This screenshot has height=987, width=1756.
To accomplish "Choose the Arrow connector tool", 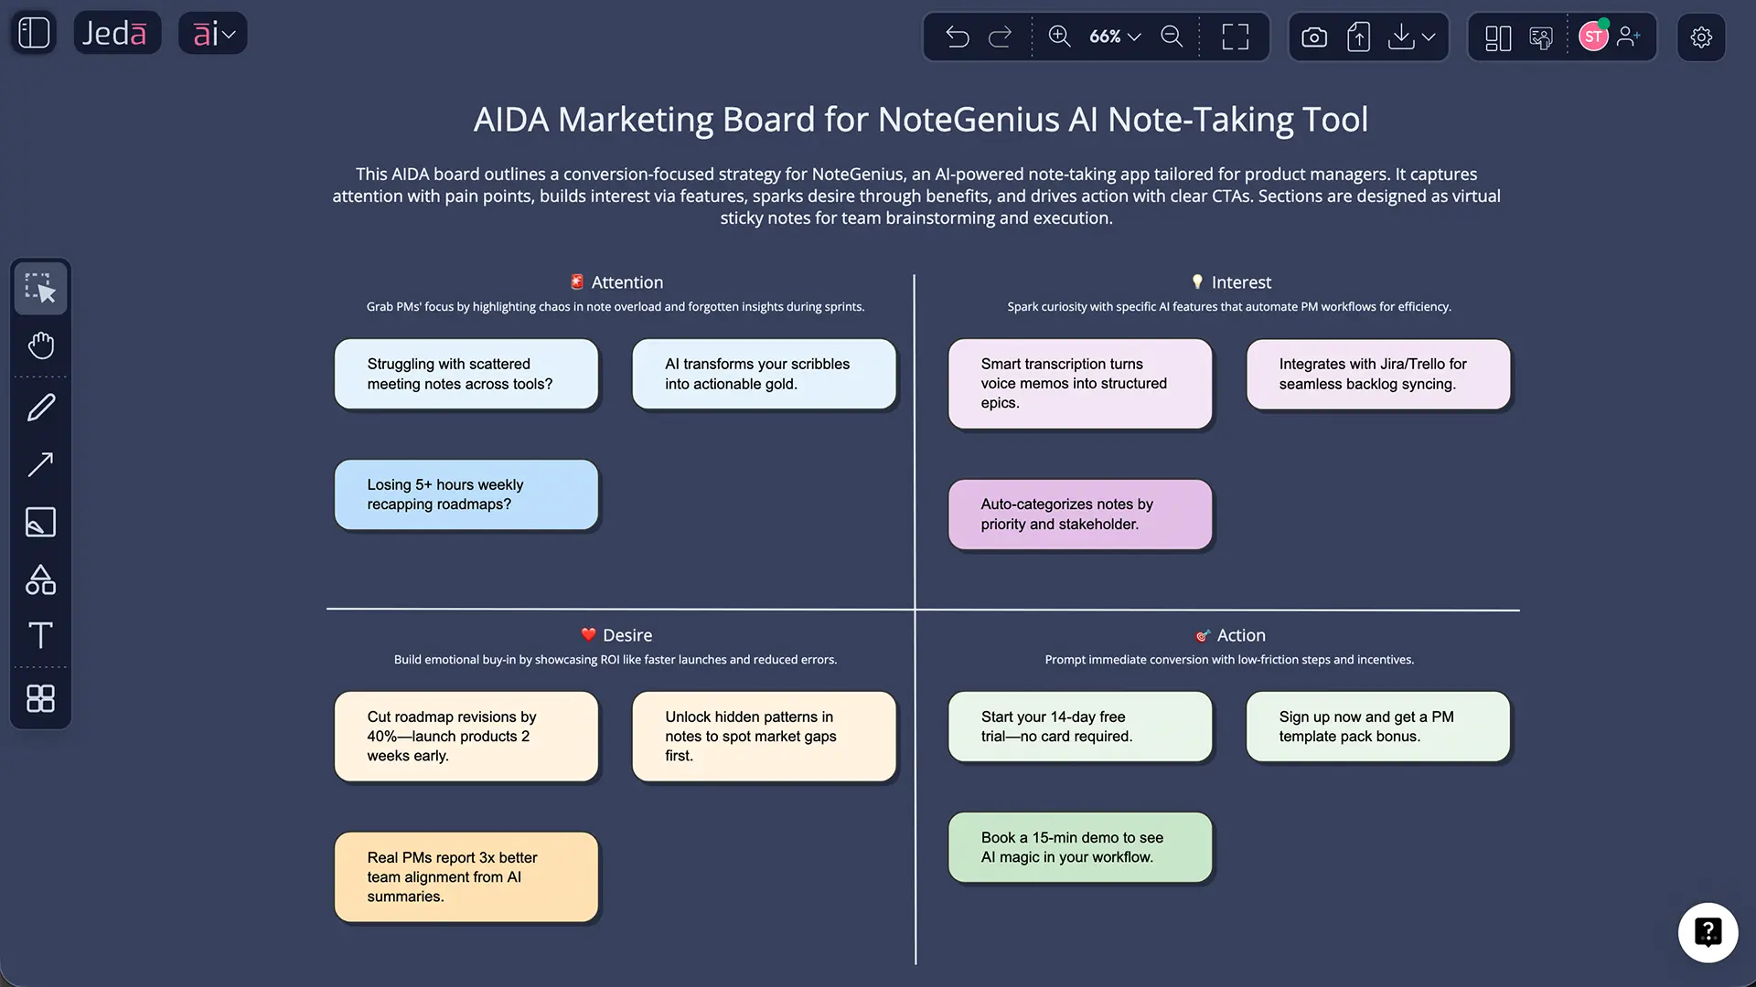I will [x=40, y=465].
